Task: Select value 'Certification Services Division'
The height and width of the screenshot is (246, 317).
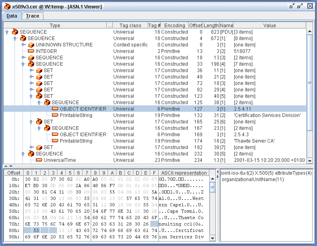Action: coord(267,115)
